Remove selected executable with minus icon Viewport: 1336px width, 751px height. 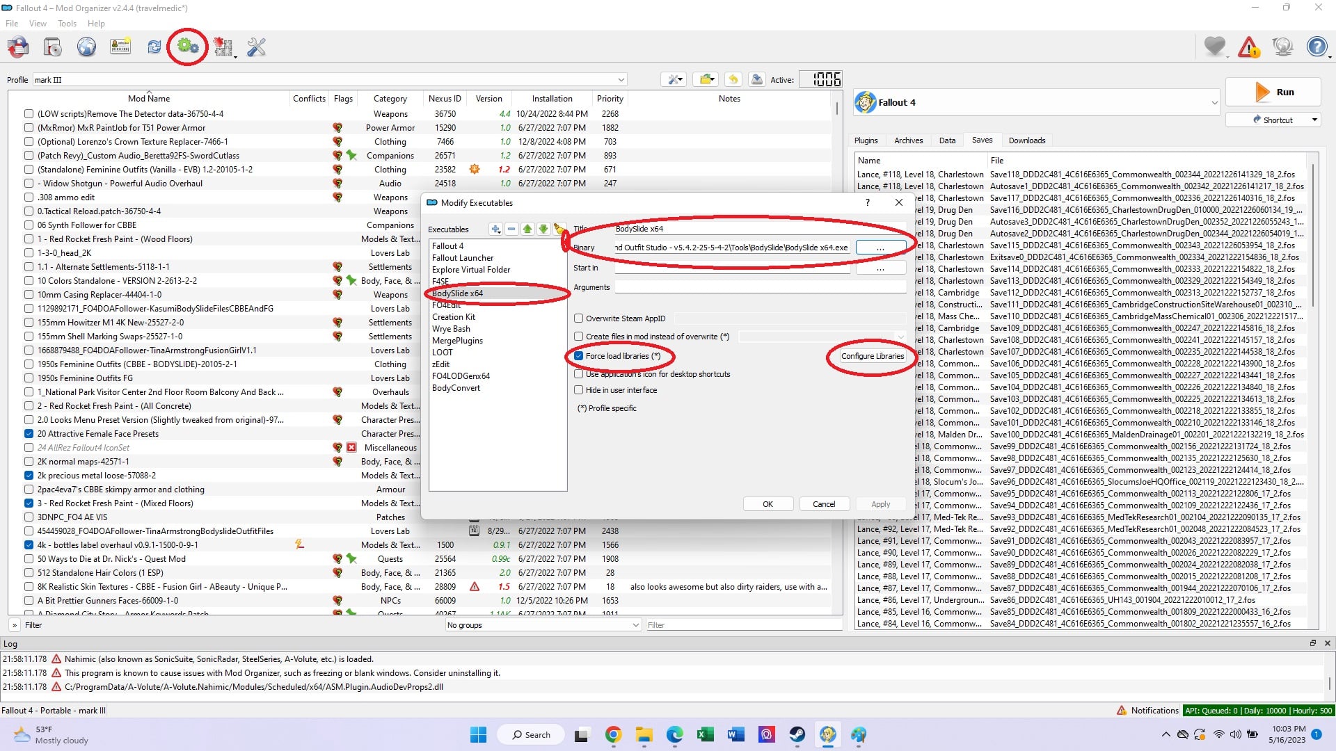point(512,229)
